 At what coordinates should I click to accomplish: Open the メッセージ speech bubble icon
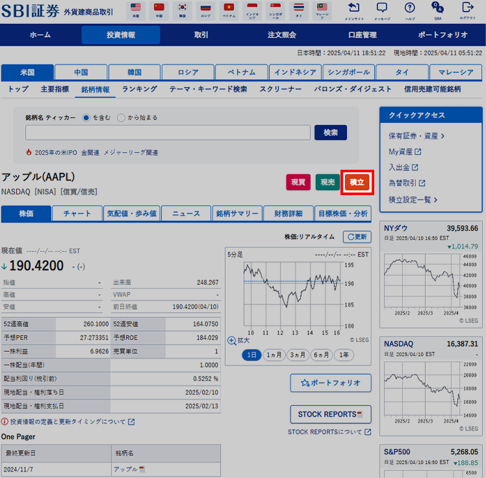pyautogui.click(x=382, y=8)
